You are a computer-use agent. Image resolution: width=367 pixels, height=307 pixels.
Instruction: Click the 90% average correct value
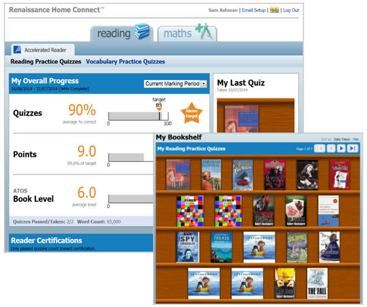click(82, 110)
